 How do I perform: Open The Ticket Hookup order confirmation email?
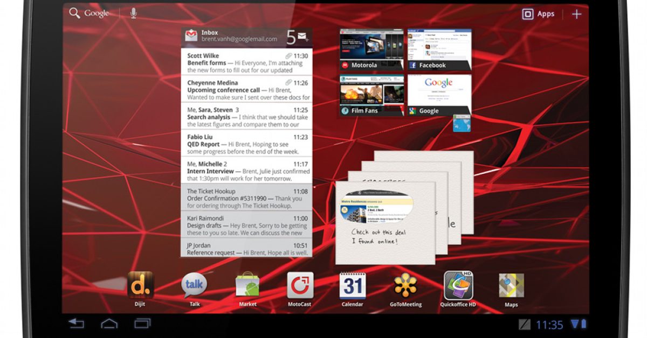(x=246, y=198)
